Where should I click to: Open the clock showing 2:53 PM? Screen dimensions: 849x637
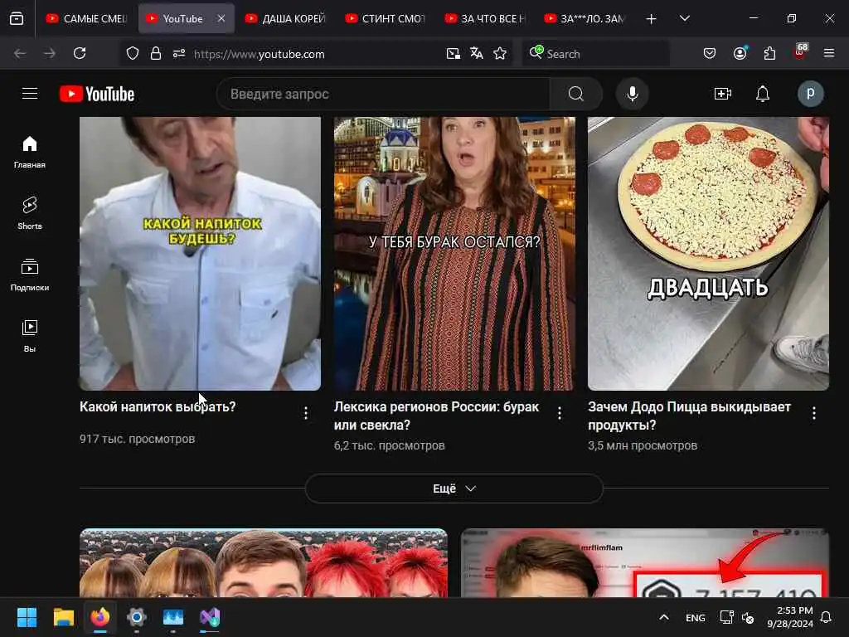(790, 617)
